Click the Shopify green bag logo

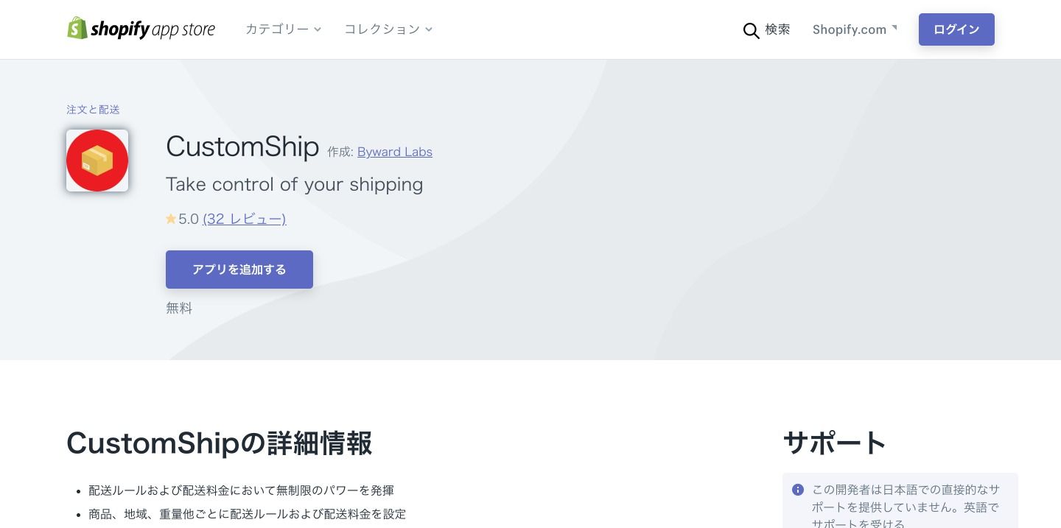[77, 29]
